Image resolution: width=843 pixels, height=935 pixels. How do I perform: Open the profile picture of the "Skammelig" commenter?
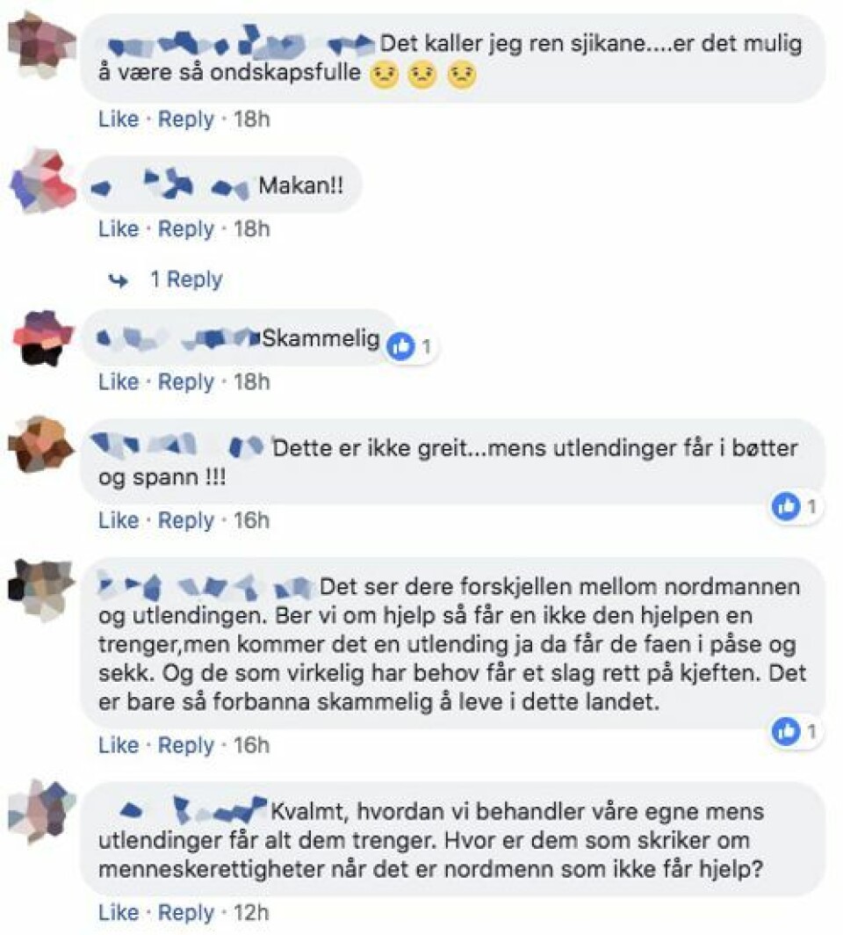point(43,337)
